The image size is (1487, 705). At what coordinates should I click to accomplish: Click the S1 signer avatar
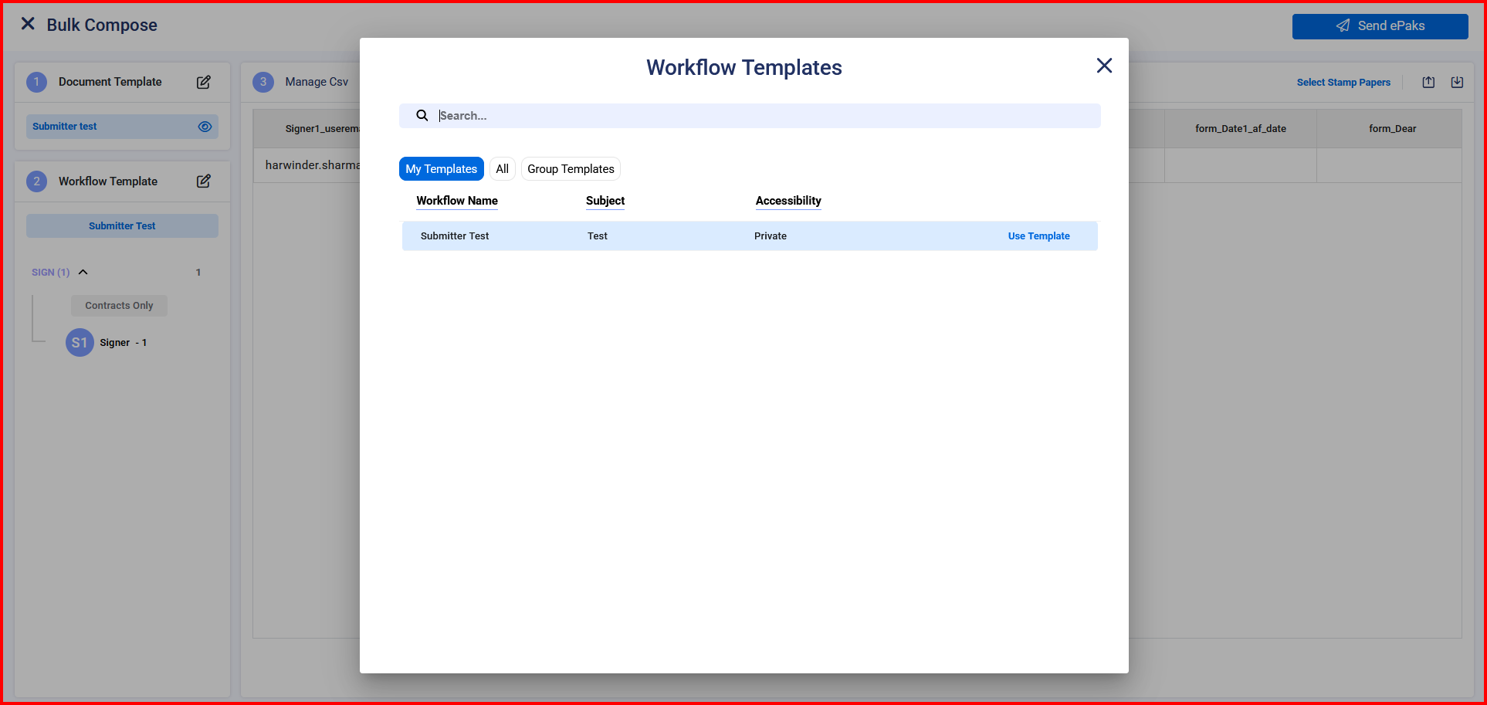(80, 343)
